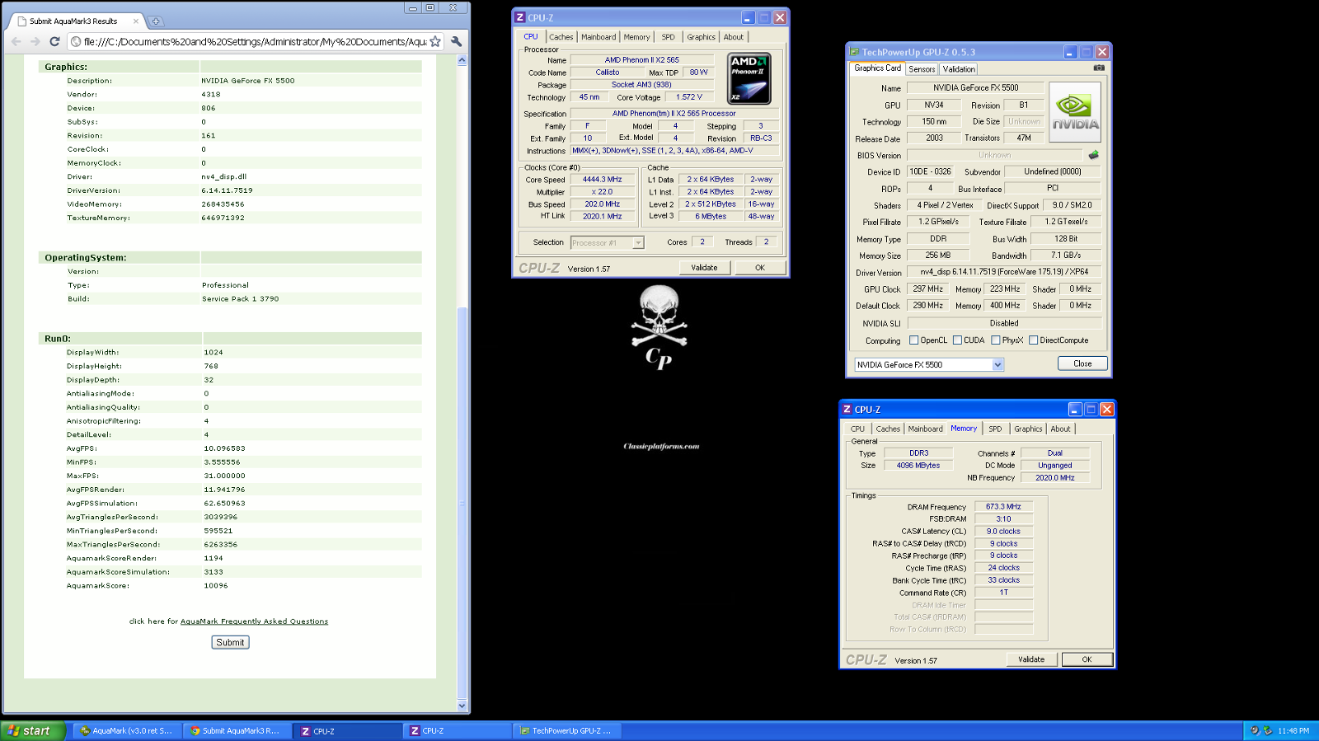1319x741 pixels.
Task: Toggle PhysX checkbox in GPU-Z
Action: pos(996,340)
